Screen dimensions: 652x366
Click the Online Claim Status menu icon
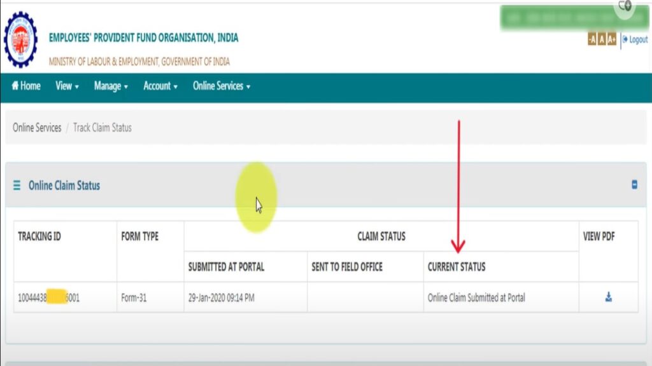pos(17,185)
